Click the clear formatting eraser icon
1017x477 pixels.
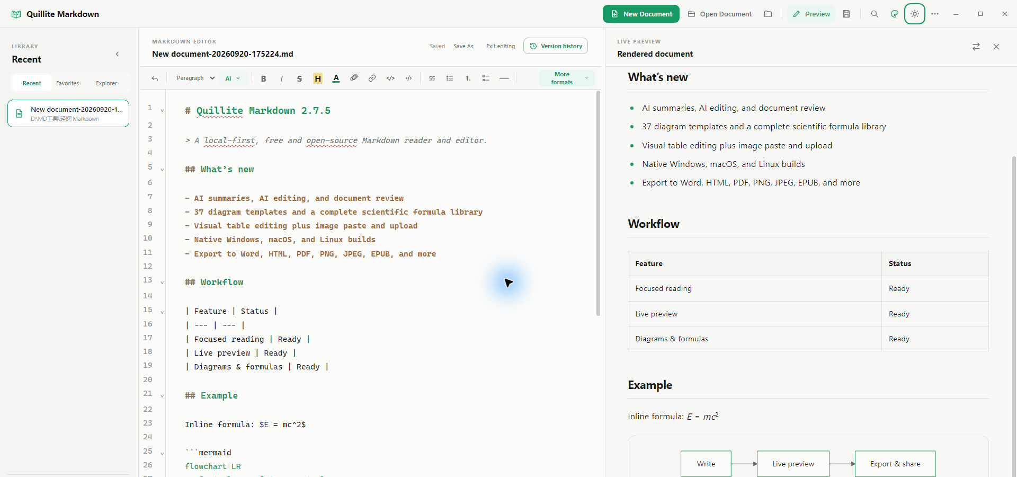tap(354, 78)
